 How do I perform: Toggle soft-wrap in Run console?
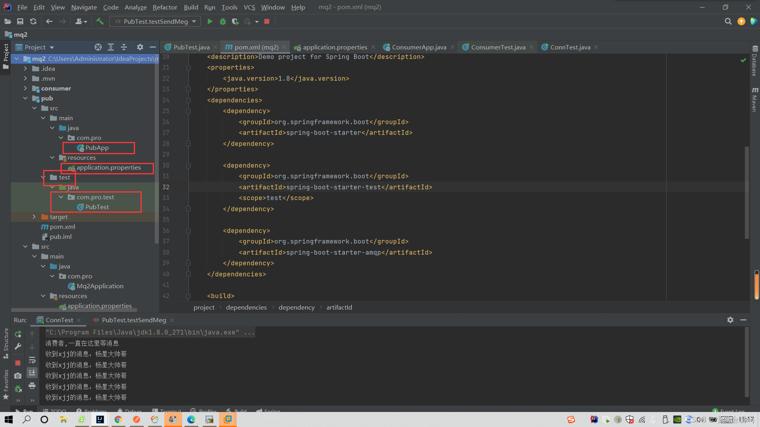tap(32, 360)
